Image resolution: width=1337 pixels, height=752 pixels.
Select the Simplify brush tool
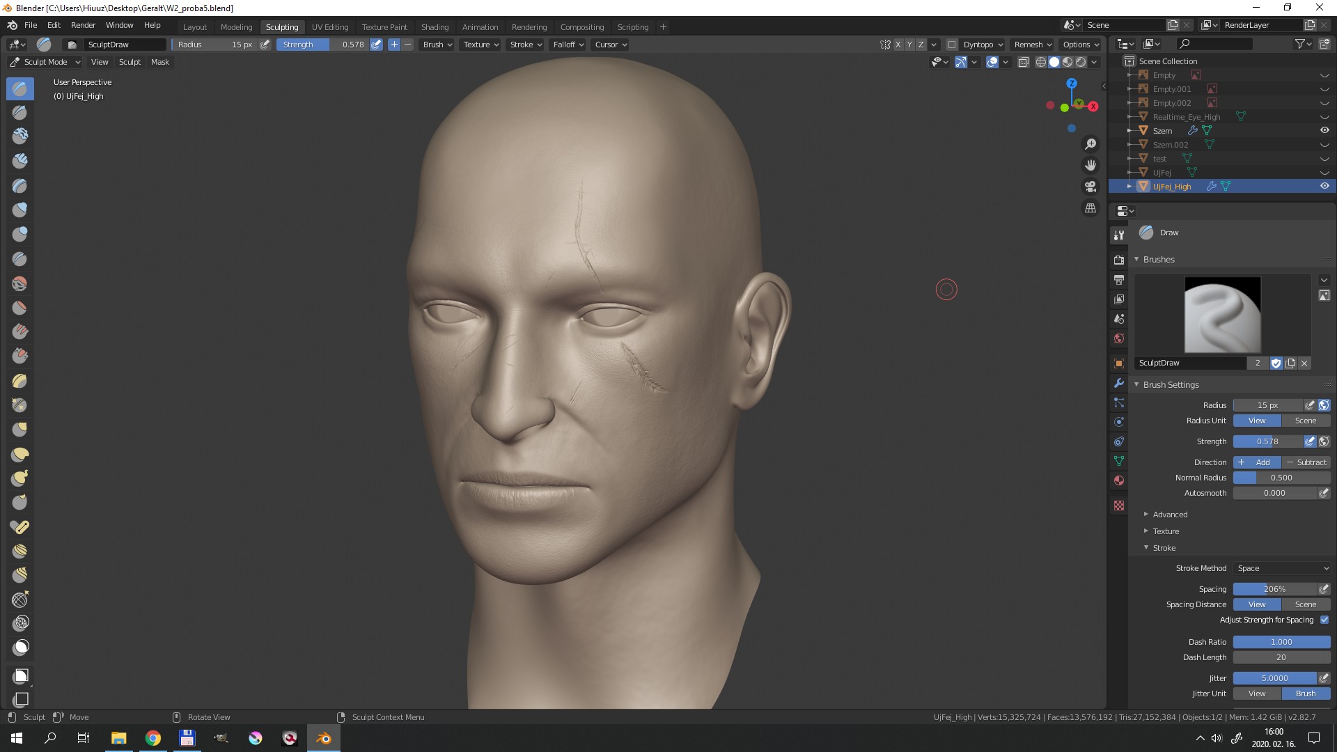click(20, 623)
